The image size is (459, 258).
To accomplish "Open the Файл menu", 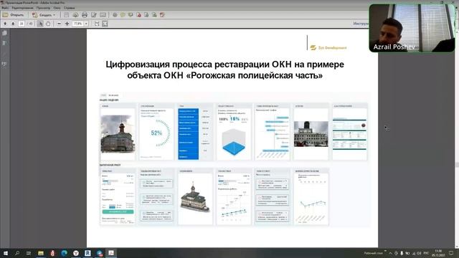I will coord(5,8).
